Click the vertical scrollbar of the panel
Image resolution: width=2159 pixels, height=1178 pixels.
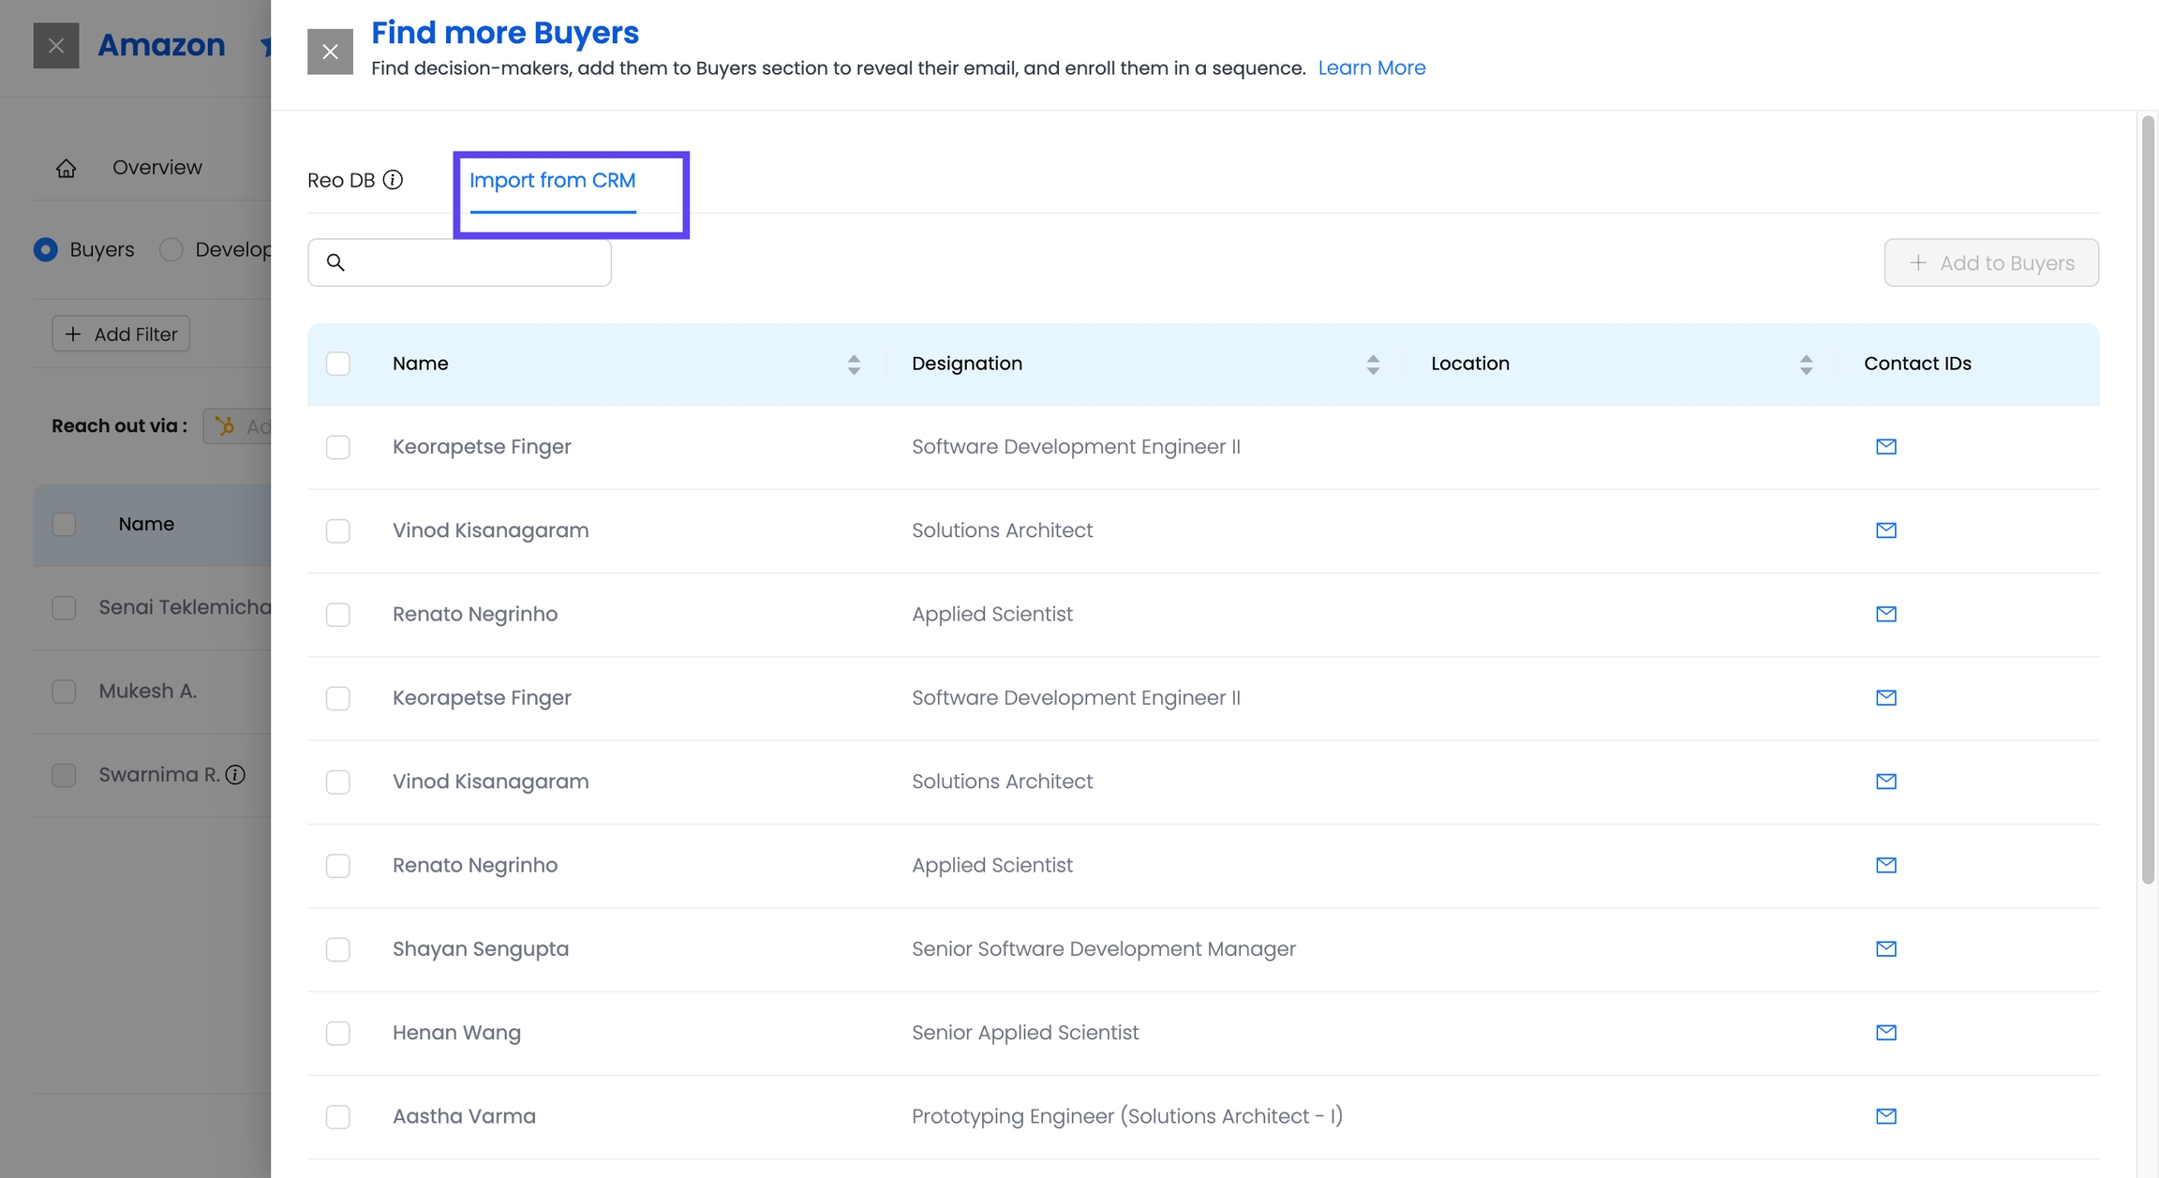[2148, 497]
